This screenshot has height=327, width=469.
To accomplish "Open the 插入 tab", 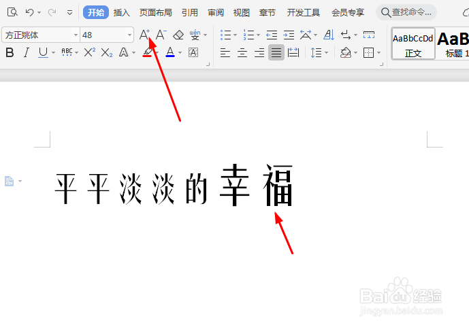I will click(x=121, y=12).
